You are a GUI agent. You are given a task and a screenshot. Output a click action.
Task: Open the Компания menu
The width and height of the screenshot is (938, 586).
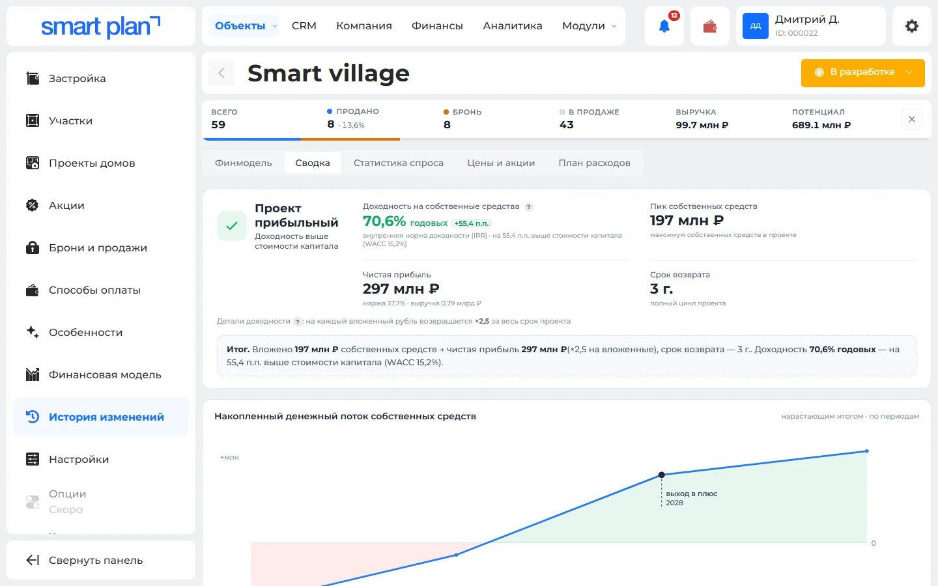(364, 26)
